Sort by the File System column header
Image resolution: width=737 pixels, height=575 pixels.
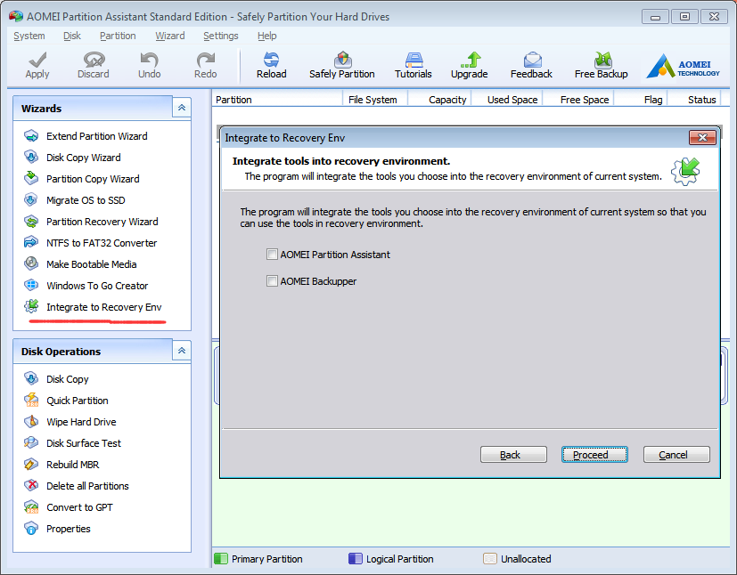coord(375,100)
